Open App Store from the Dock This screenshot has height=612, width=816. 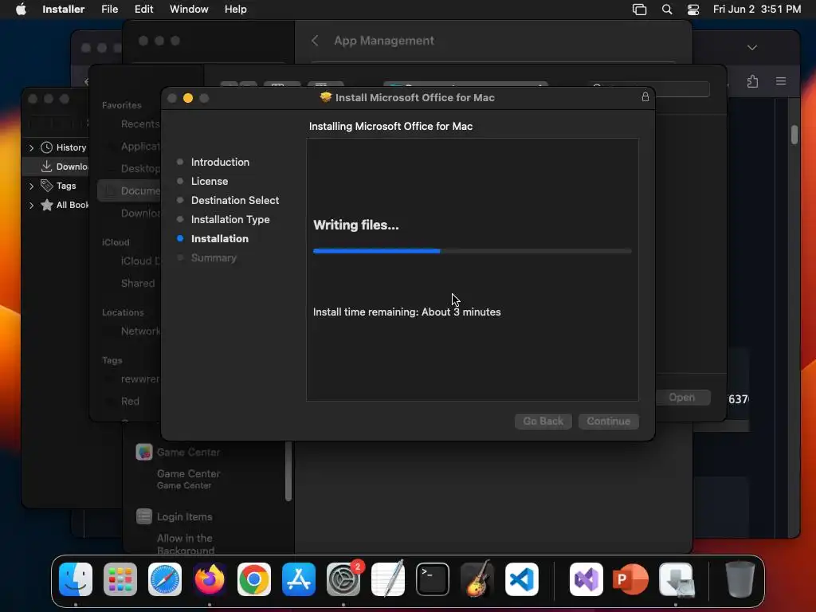tap(299, 579)
